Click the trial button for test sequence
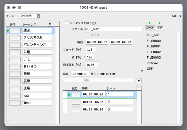 click(x=15, y=96)
